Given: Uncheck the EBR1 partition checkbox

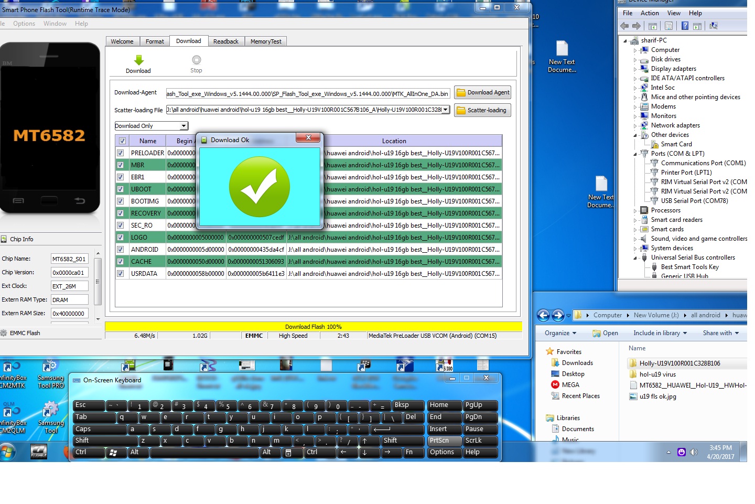Looking at the screenshot, I should tap(121, 177).
